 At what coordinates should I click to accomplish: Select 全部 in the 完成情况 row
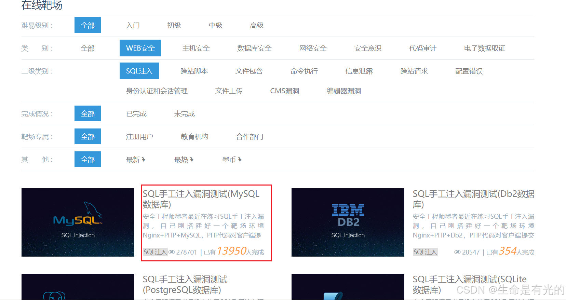tap(87, 113)
